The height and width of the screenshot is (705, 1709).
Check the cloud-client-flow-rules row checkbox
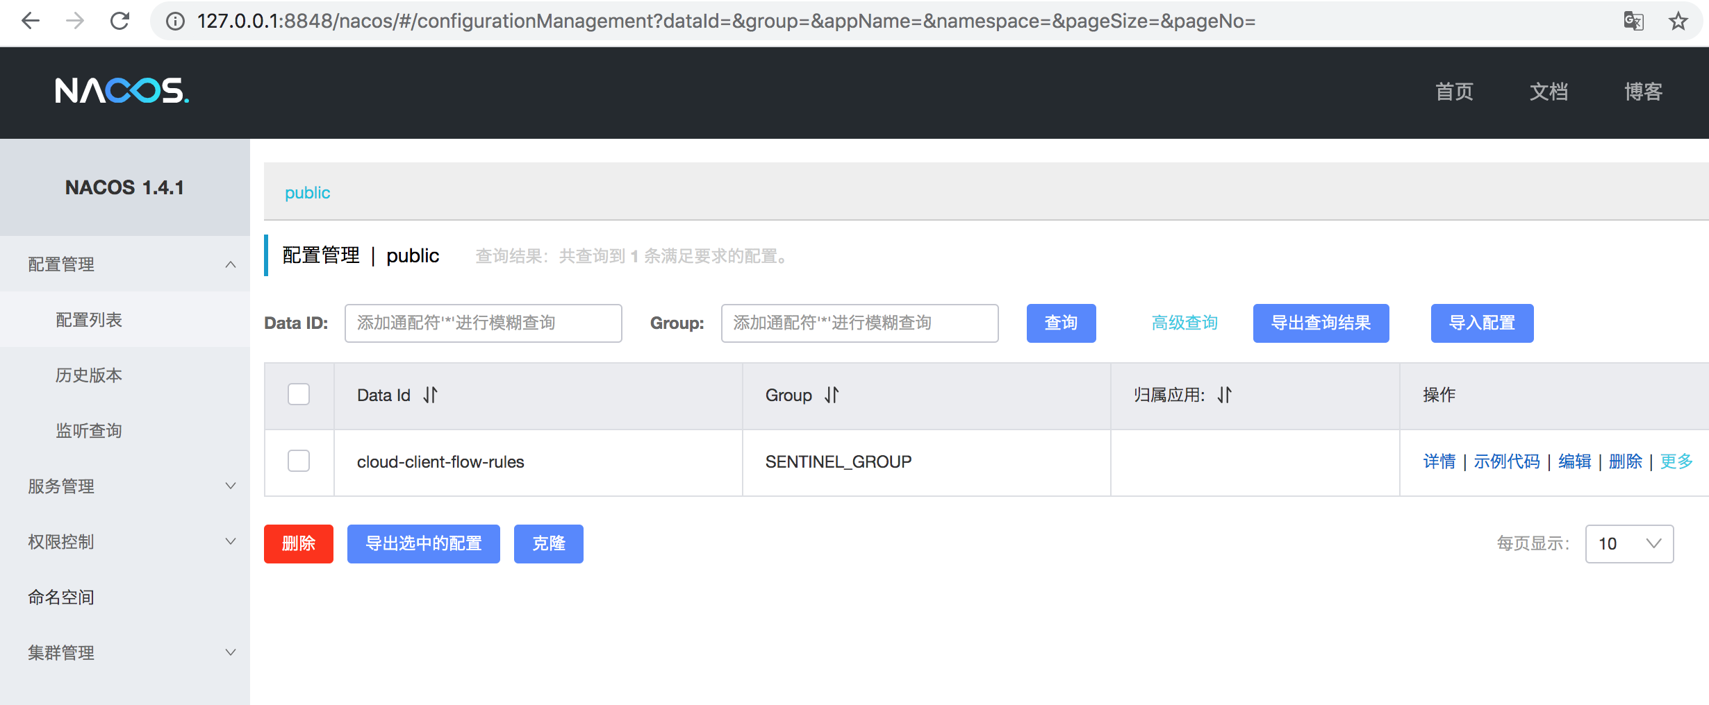coord(299,461)
